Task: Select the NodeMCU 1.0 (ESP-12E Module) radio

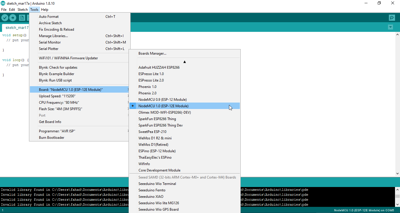Action: pos(133,106)
